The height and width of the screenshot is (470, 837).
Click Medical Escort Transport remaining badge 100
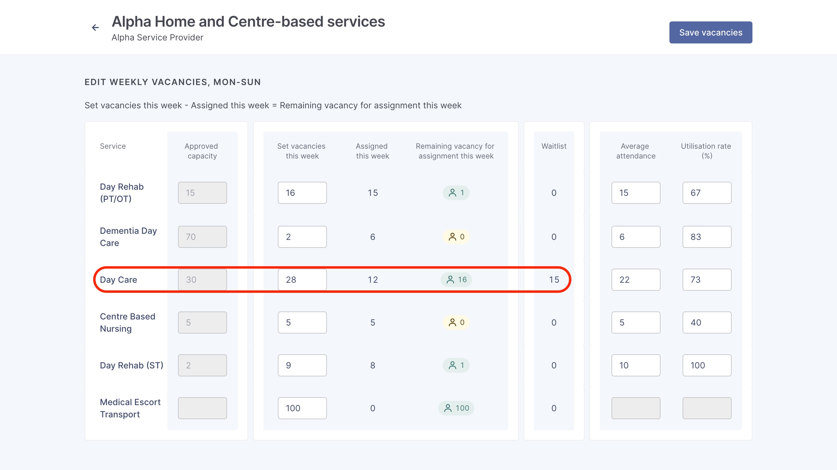(x=456, y=408)
